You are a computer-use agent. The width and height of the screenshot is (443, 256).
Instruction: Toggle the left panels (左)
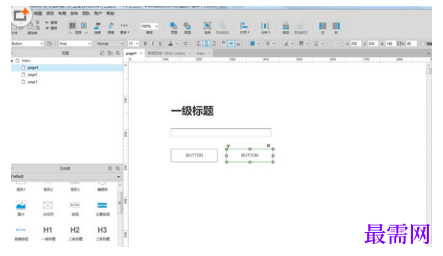(x=322, y=28)
